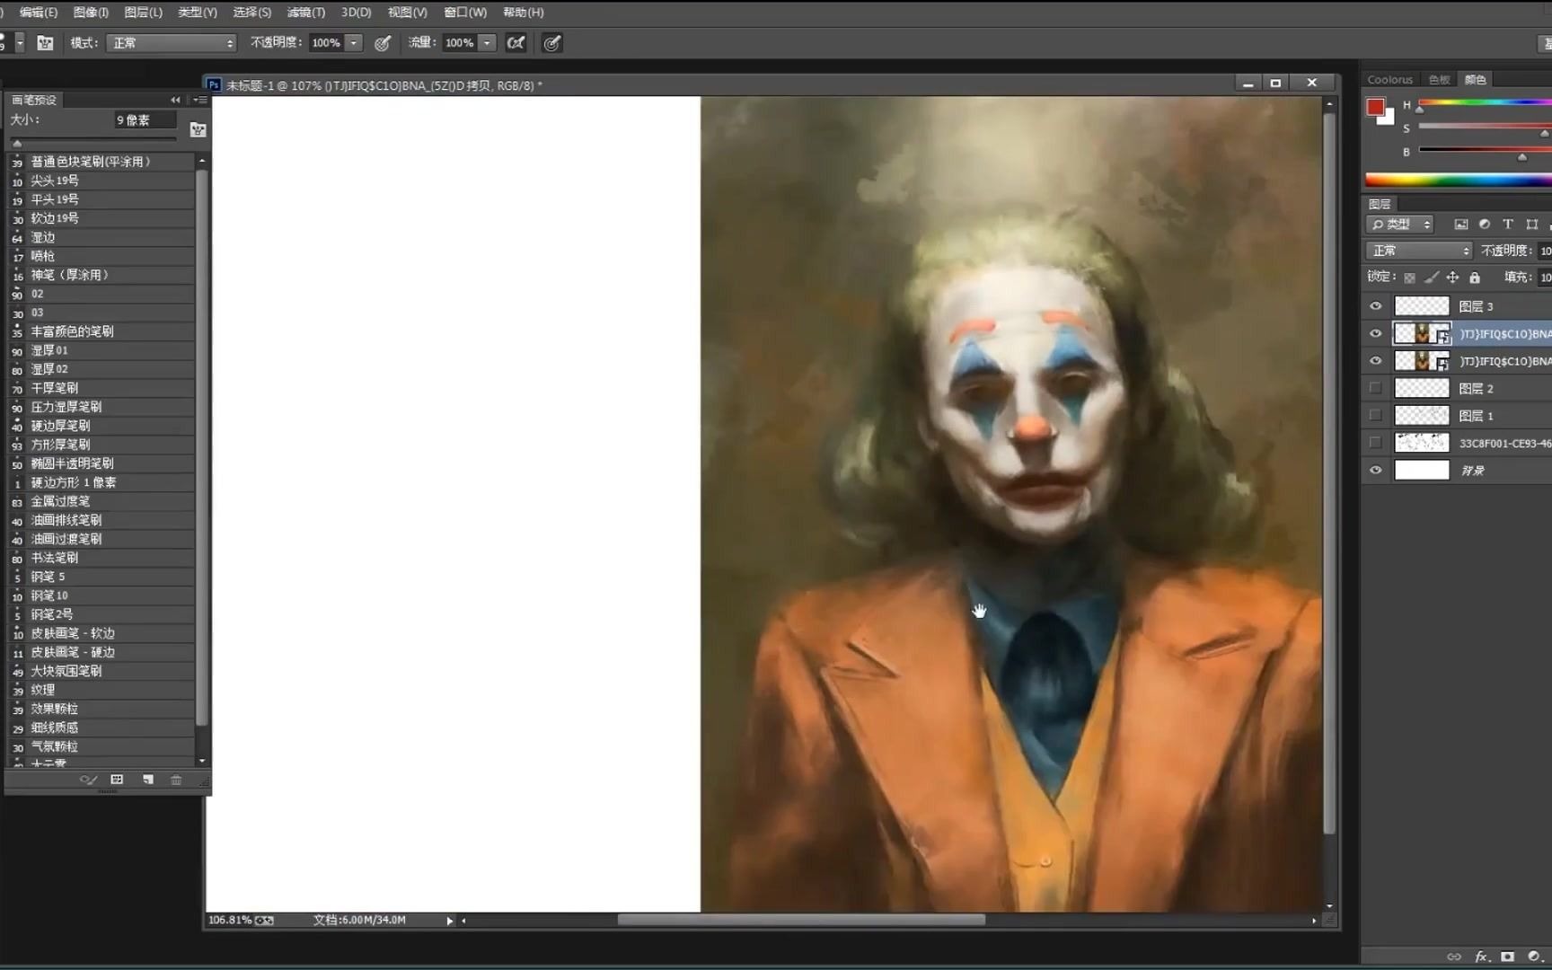
Task: Select 干厚笔刷 brush preset
Action: [x=101, y=388]
